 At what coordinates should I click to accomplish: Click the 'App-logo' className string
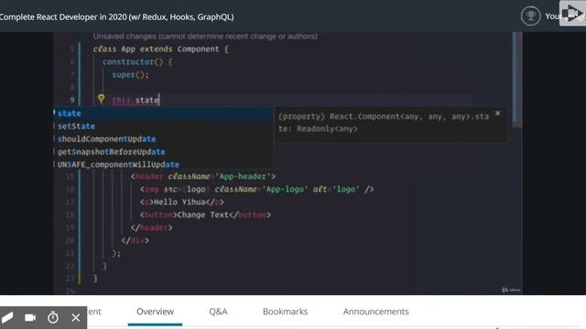[285, 189]
